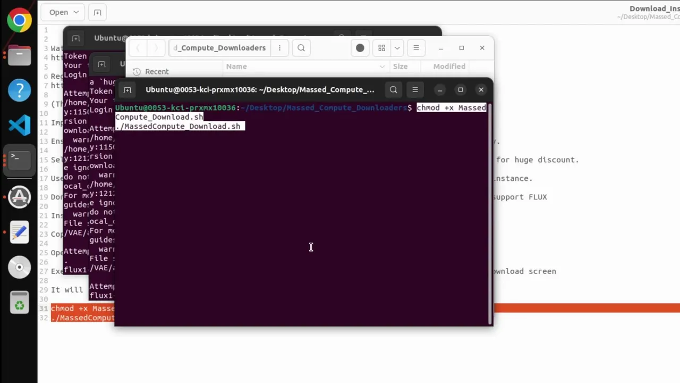Open the Trash from the dock
Screen dimensions: 680x383
click(19, 303)
